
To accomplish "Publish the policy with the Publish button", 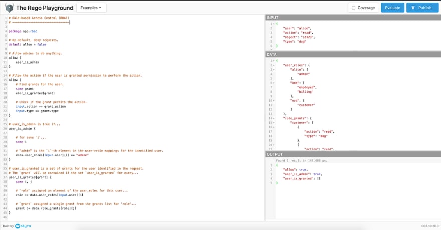I will tap(422, 8).
